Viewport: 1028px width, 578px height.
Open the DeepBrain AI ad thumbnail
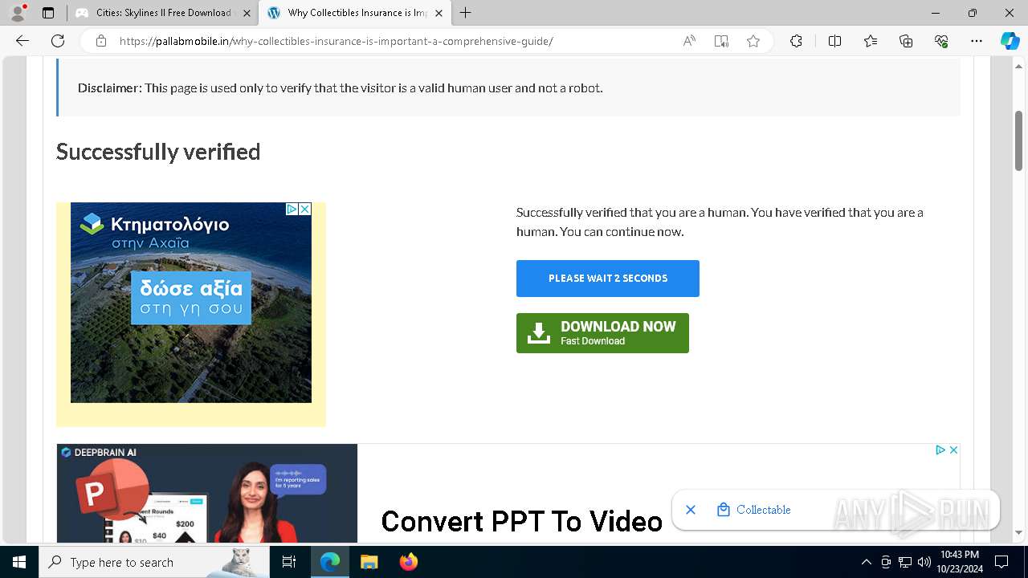click(207, 494)
